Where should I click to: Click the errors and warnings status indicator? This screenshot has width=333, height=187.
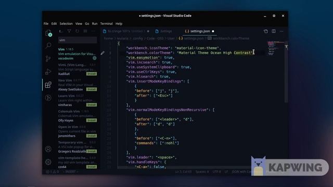click(52, 172)
